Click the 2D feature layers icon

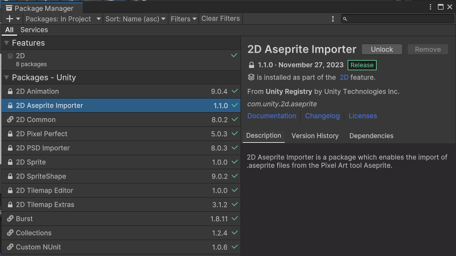click(10, 56)
